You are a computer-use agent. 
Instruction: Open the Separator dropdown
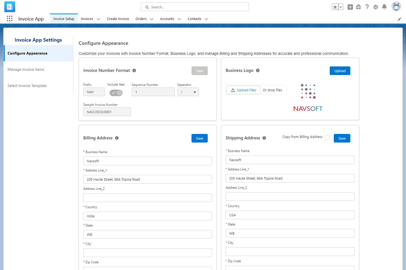click(x=188, y=92)
